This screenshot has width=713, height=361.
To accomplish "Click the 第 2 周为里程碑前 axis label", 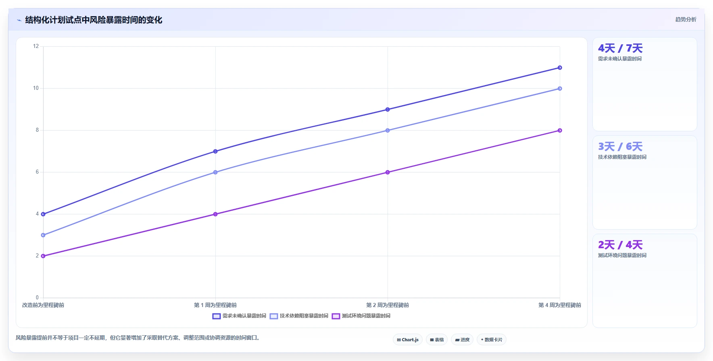I will [388, 305].
